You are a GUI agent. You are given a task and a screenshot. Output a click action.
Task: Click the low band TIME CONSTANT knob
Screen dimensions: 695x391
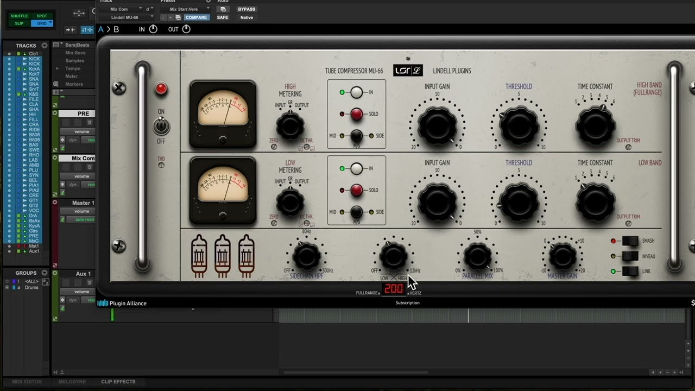(595, 202)
